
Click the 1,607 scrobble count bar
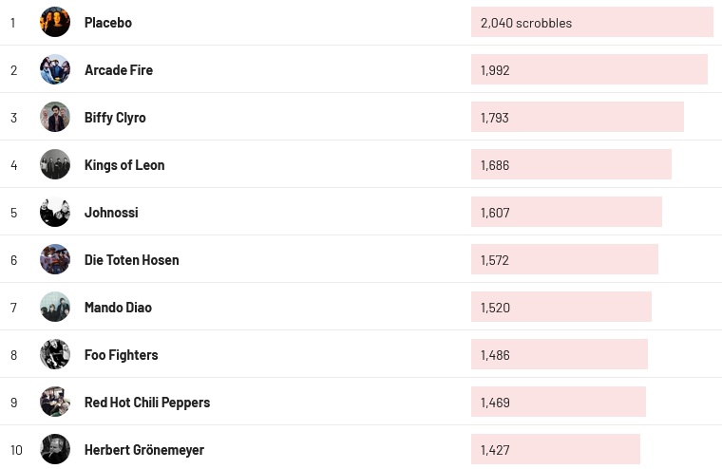tap(565, 212)
